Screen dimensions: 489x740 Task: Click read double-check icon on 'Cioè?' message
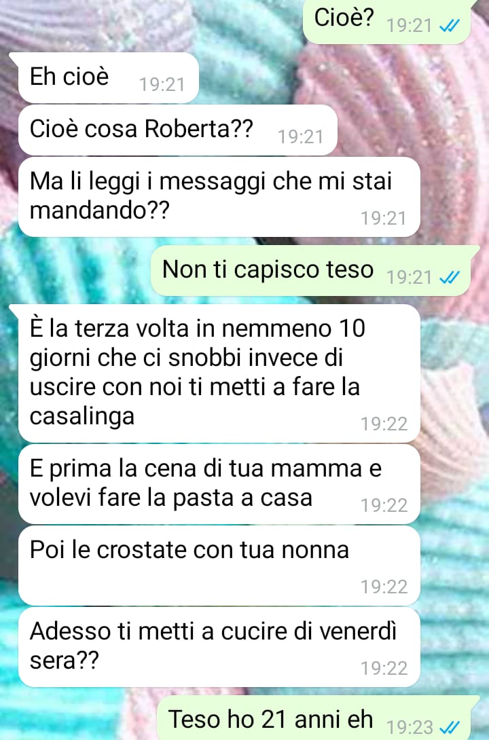coord(450,26)
